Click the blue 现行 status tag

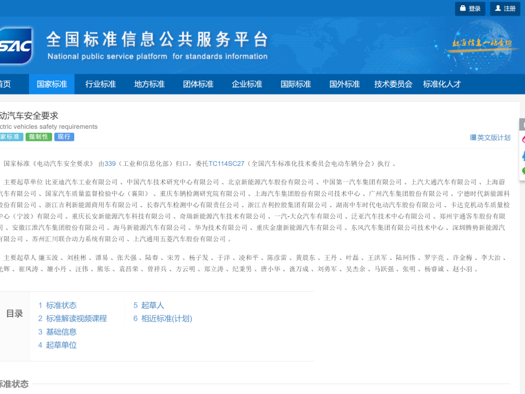point(64,137)
